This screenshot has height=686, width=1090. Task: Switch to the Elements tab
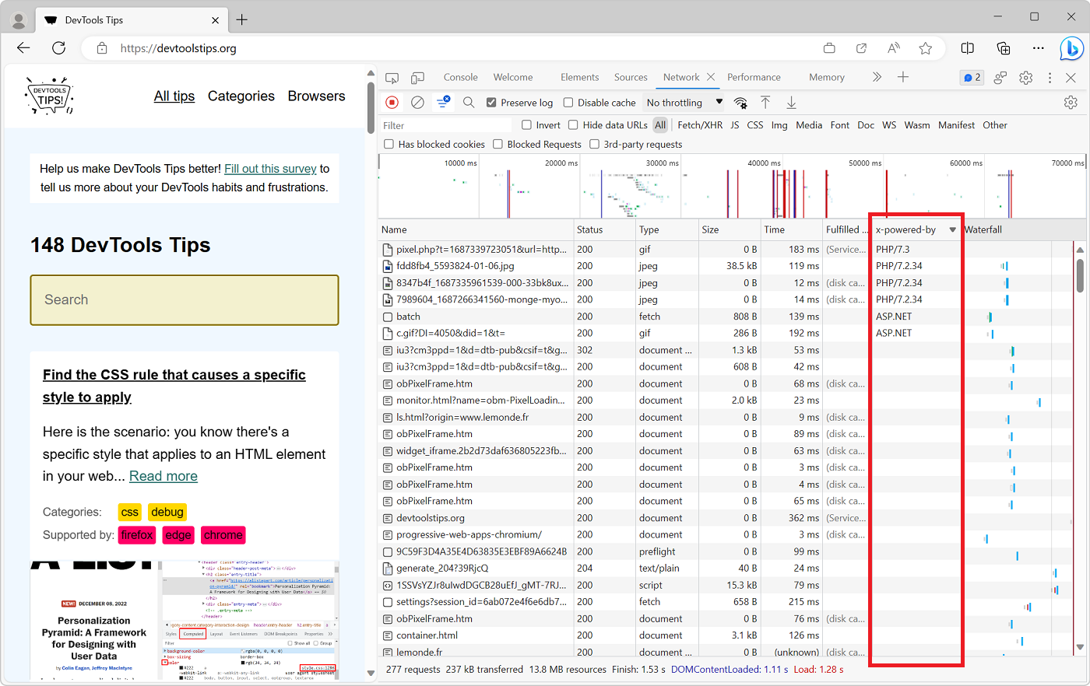point(580,78)
